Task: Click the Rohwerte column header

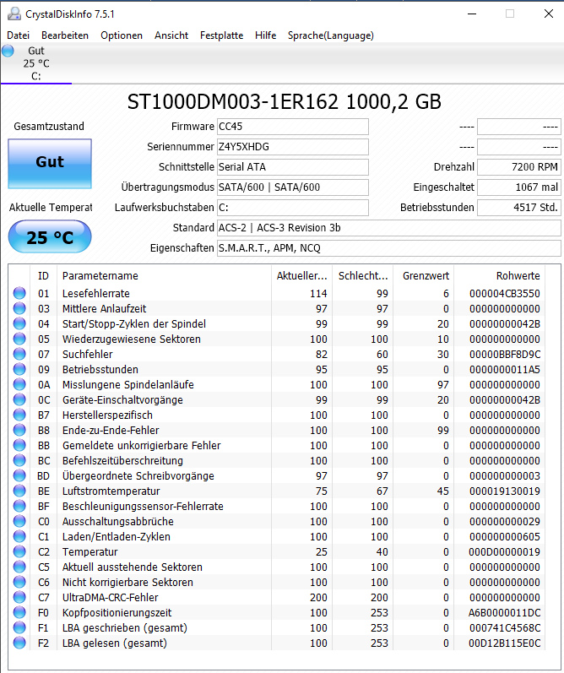Action: tap(500, 275)
